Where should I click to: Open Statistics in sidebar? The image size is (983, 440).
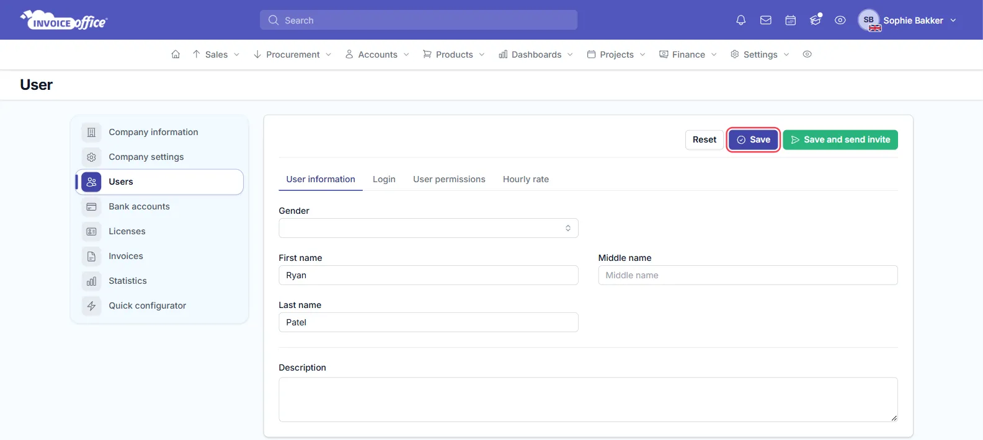tap(159, 281)
